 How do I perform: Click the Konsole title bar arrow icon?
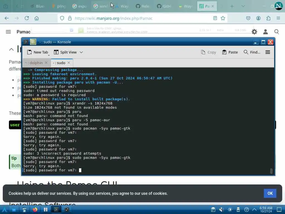point(26,42)
